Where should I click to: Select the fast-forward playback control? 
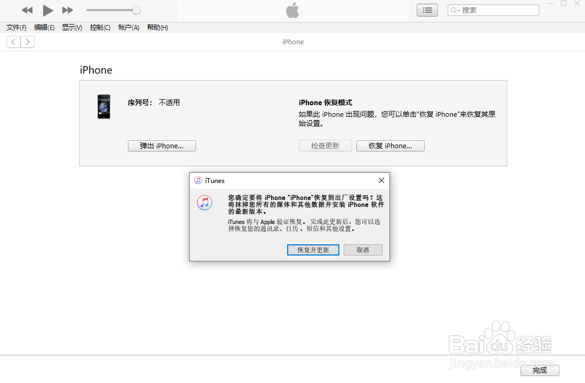pos(68,10)
